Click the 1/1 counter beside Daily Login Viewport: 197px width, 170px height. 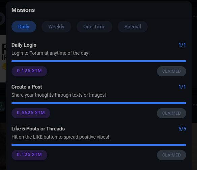point(182,45)
